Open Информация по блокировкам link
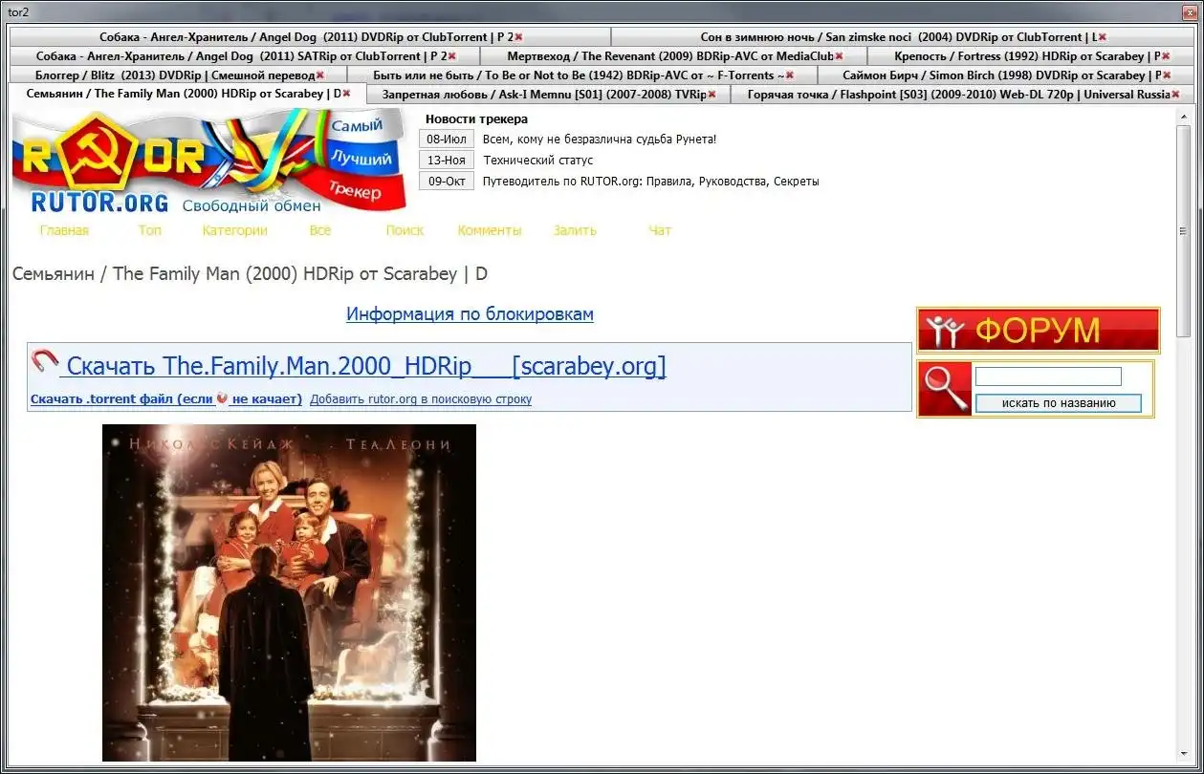Viewport: 1204px width, 774px height. [470, 314]
